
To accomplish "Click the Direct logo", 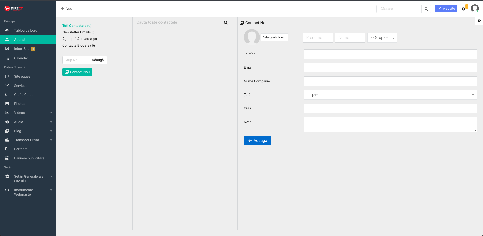I will (14, 8).
